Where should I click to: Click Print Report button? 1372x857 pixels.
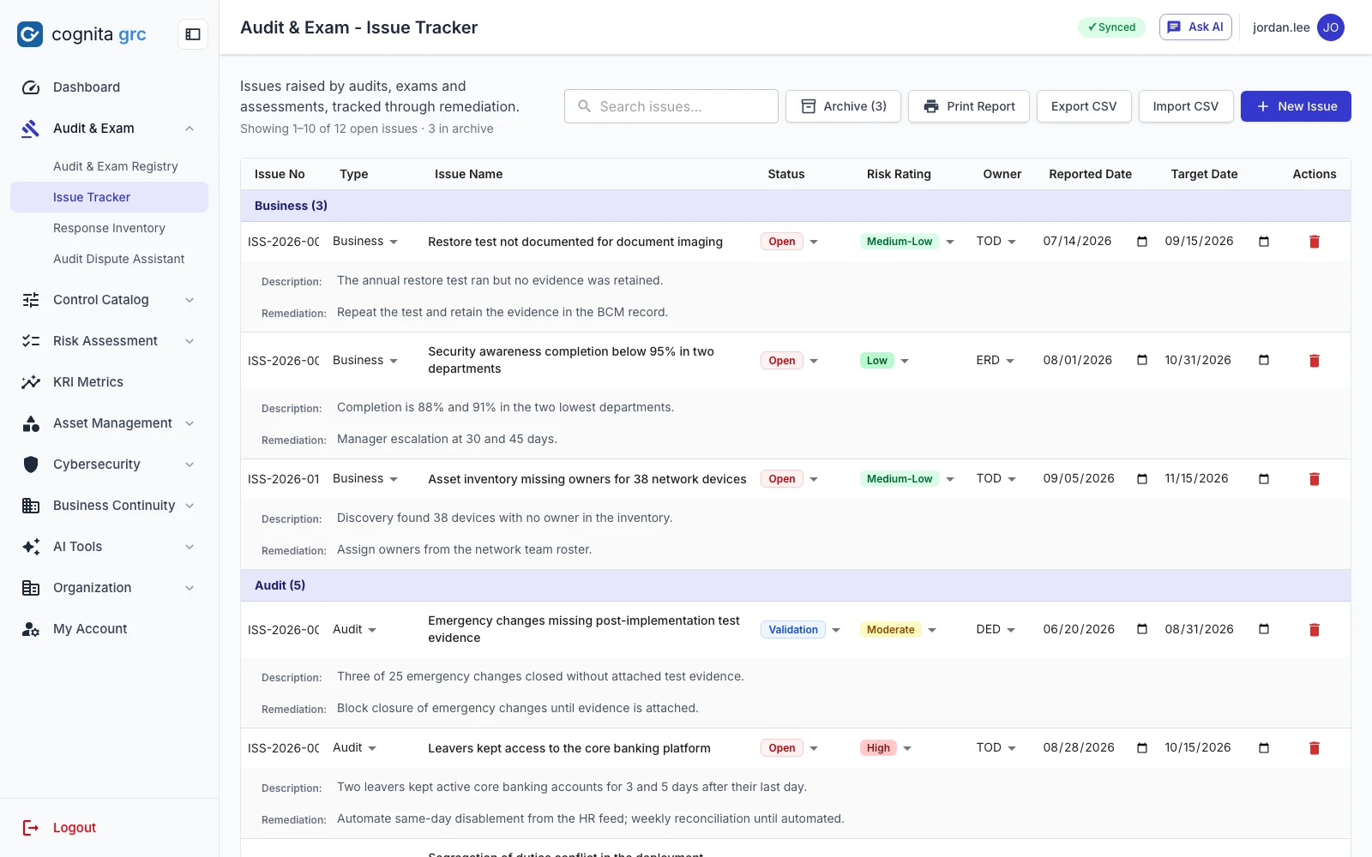pyautogui.click(x=969, y=106)
